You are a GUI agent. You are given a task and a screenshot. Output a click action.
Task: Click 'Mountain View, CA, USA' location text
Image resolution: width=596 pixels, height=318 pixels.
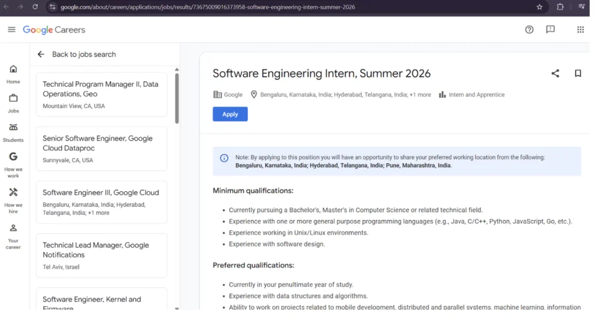coord(74,106)
